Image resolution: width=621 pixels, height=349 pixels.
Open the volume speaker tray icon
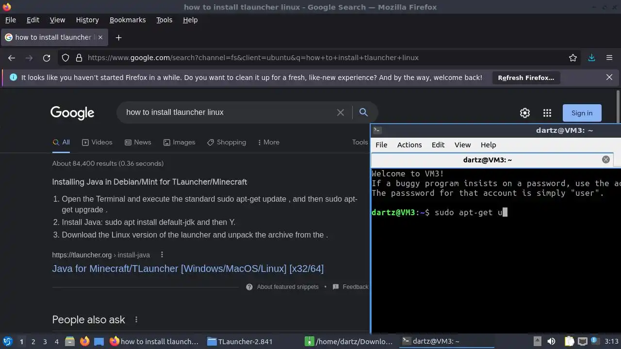(x=551, y=341)
